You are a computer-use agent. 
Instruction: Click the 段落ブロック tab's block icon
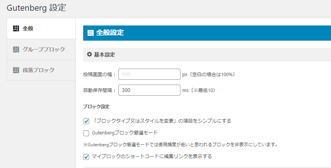click(16, 70)
